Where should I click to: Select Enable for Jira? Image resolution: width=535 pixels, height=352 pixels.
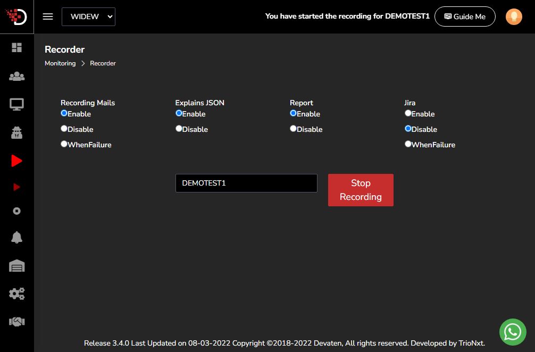pyautogui.click(x=408, y=113)
